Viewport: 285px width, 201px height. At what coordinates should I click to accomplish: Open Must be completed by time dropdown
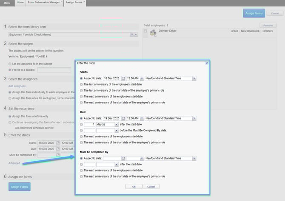tap(142, 158)
